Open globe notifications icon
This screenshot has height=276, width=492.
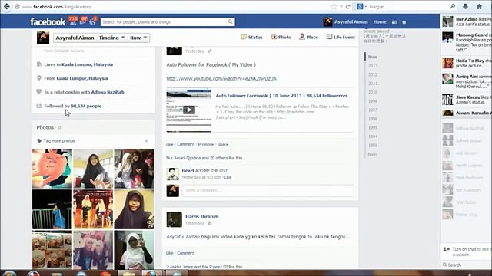tap(93, 21)
